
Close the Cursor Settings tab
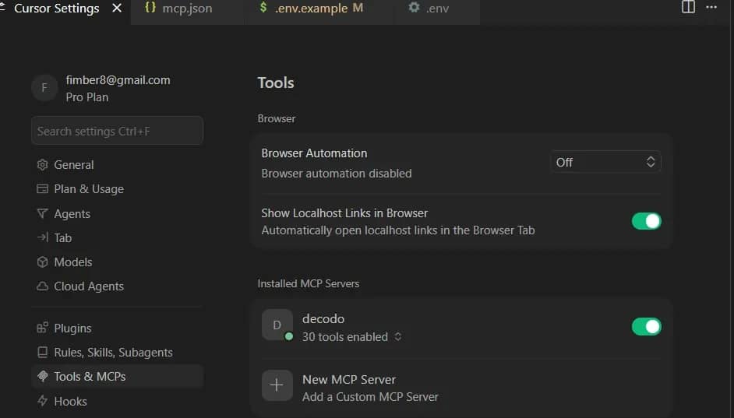tap(117, 9)
